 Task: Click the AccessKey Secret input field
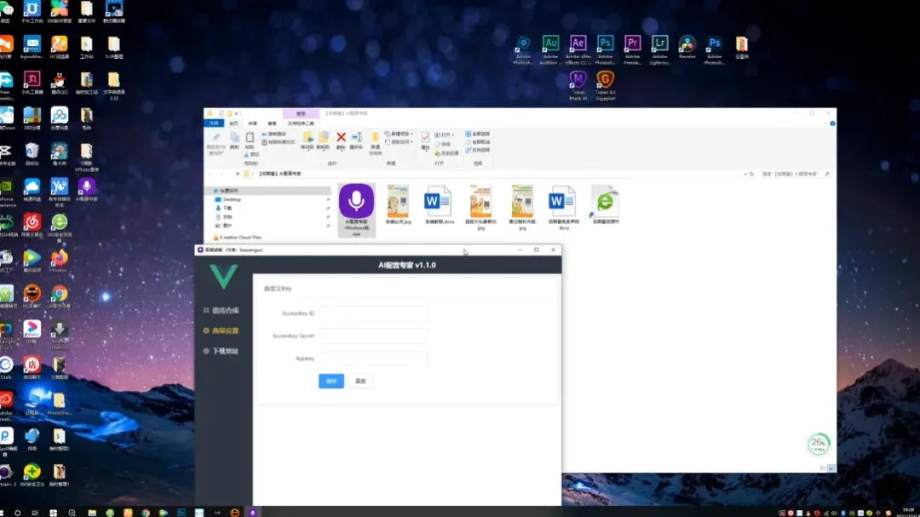pyautogui.click(x=373, y=336)
